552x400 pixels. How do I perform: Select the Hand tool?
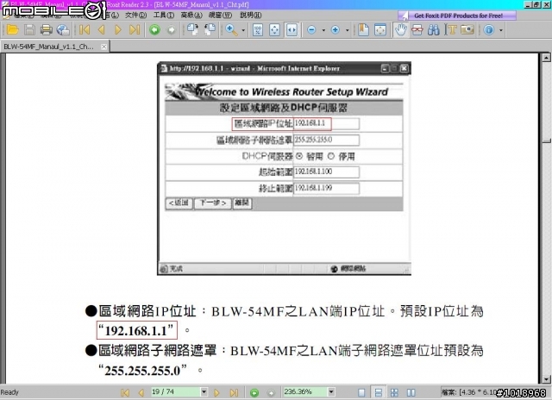click(x=400, y=30)
